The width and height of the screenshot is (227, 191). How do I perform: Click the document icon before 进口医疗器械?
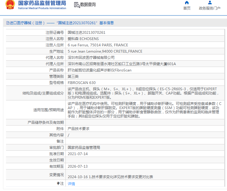tap(8, 23)
